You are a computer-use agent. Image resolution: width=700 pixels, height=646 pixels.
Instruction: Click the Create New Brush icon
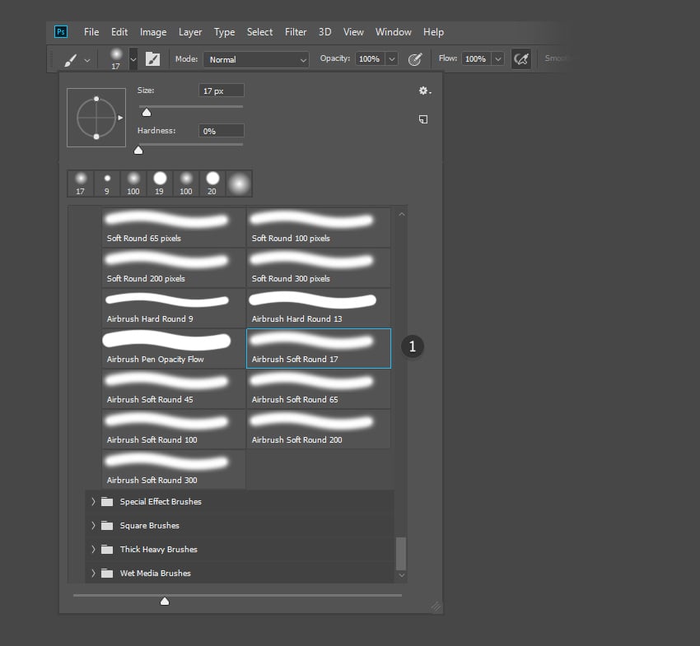click(x=422, y=119)
